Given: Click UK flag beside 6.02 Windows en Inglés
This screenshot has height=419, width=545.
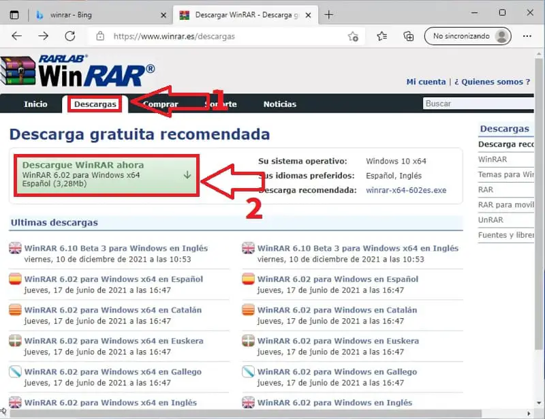Looking at the screenshot, I should (248, 403).
